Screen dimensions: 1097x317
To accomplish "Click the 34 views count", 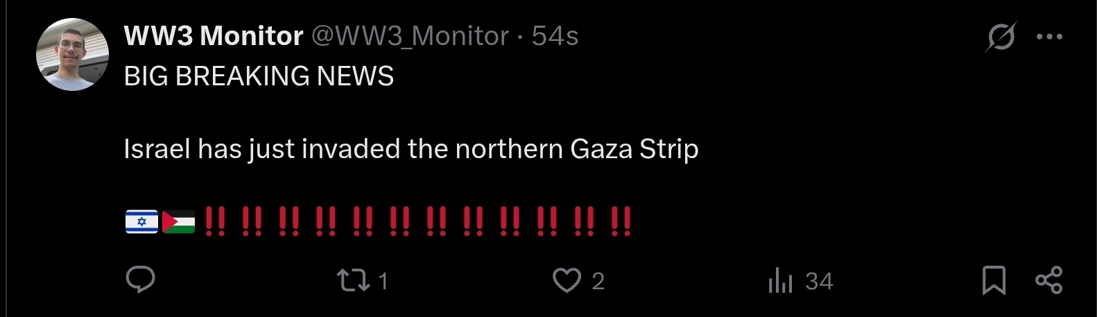I will click(819, 281).
